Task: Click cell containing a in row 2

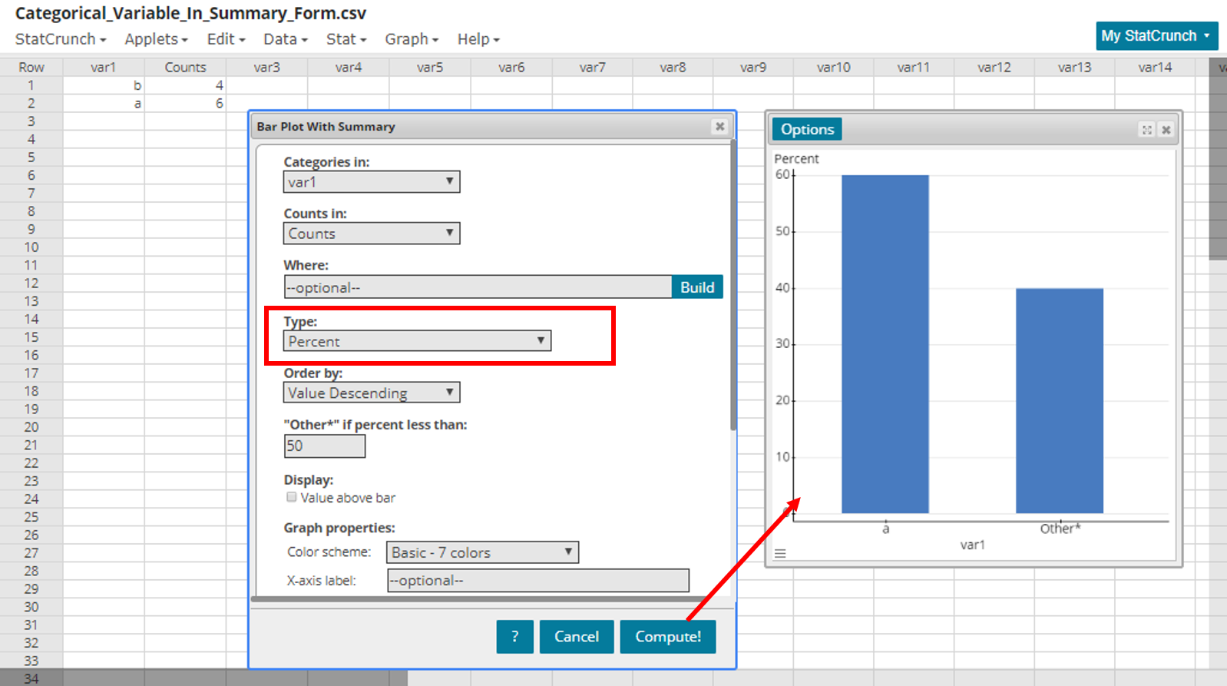Action: pos(103,103)
